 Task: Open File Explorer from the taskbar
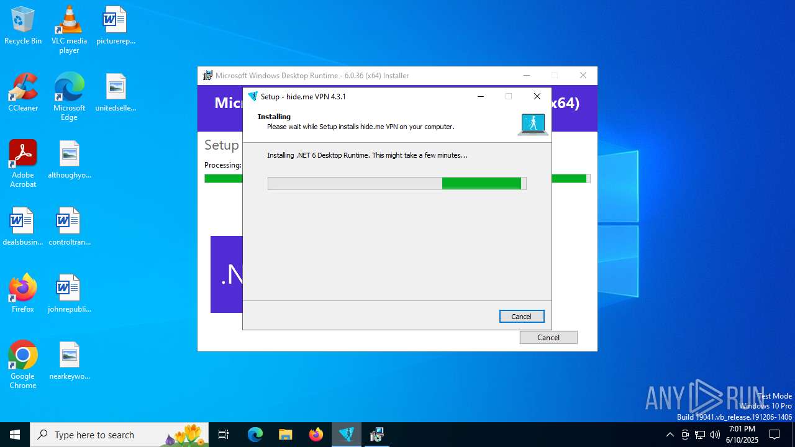[x=285, y=435]
